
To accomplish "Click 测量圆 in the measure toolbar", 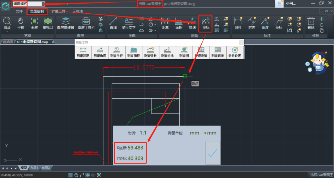I will (184, 52).
